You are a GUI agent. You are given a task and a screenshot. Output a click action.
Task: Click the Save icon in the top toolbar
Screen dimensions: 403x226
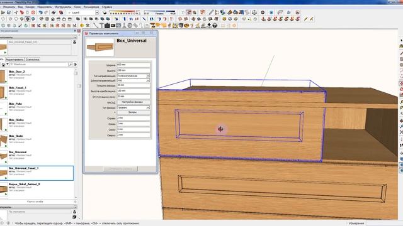(8, 13)
